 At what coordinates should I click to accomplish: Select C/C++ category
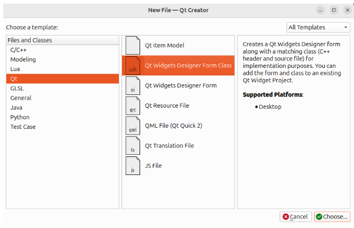pyautogui.click(x=63, y=50)
